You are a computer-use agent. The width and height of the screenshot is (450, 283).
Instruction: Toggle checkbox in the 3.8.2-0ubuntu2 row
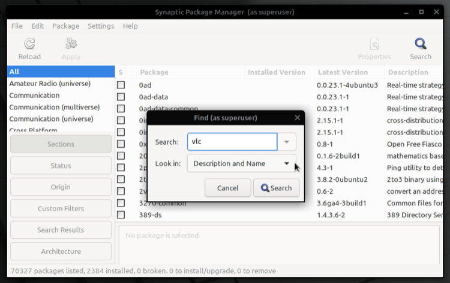click(x=121, y=179)
